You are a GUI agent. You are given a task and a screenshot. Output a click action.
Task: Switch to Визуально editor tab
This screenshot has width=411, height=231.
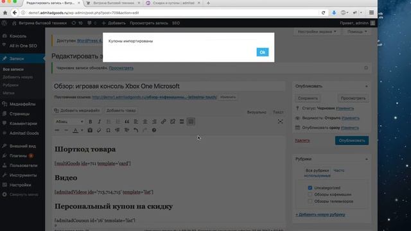256,112
